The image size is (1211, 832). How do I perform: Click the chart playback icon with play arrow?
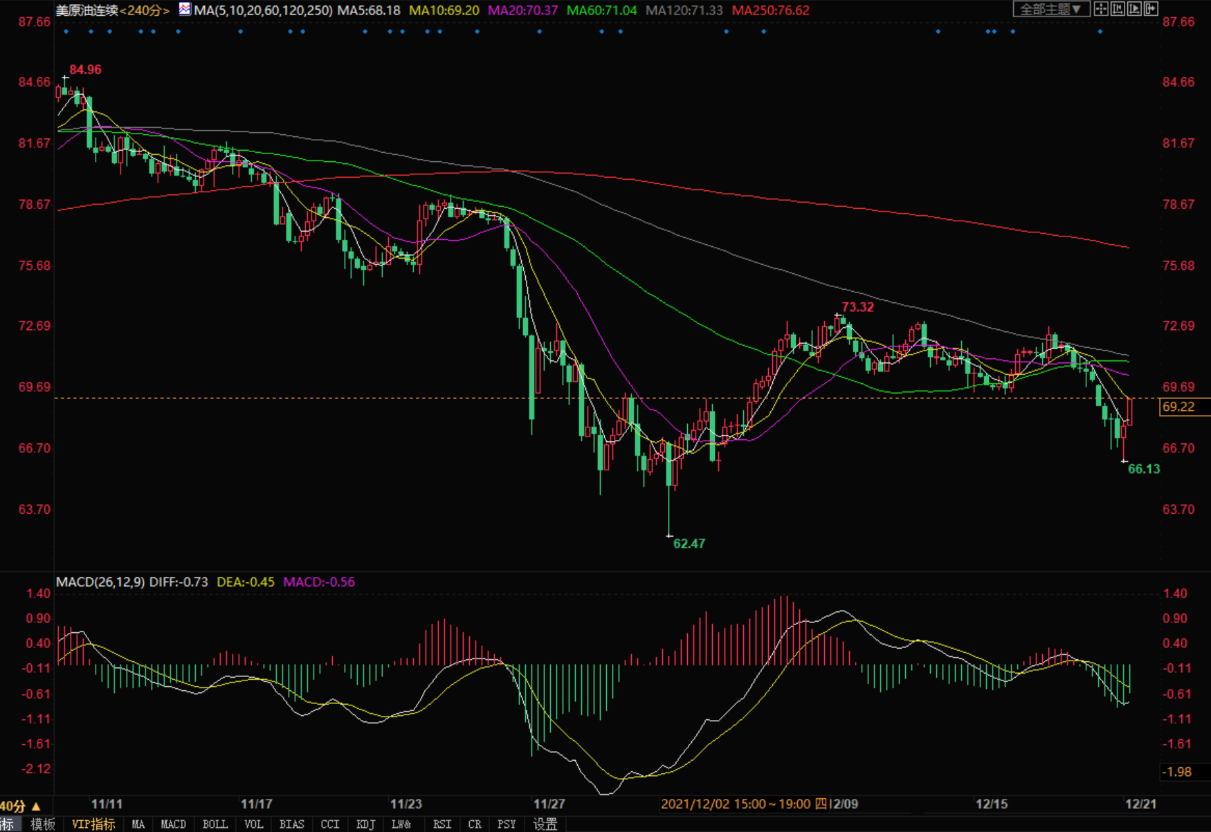tap(1134, 9)
